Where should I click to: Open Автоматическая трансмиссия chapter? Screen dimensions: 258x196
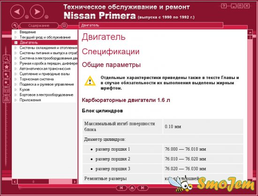tap(45, 69)
